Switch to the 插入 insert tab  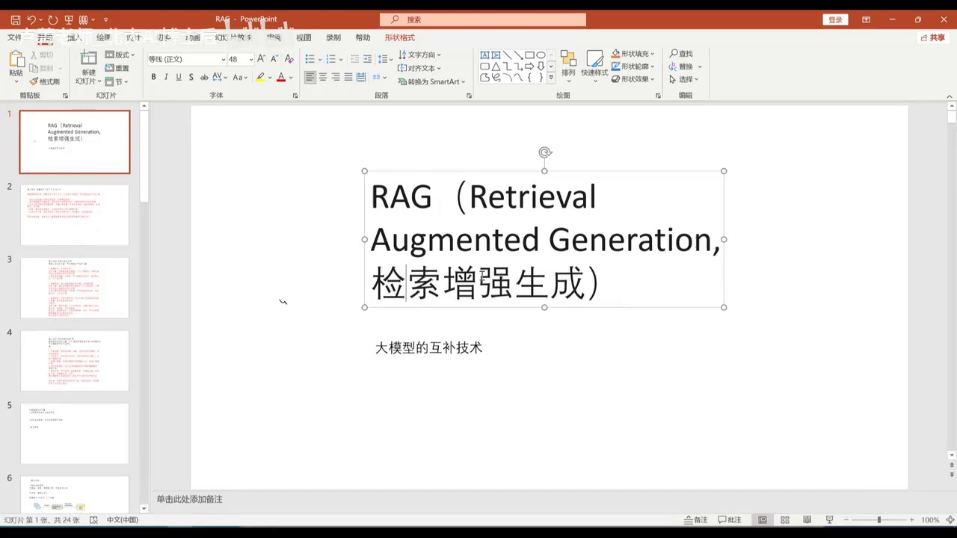(75, 37)
